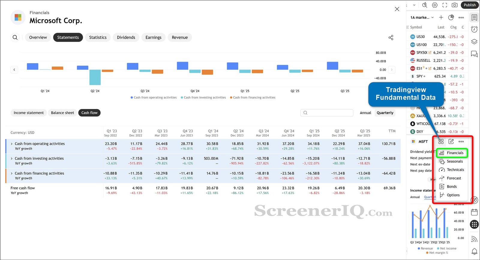Viewport: 480px width, 260px height.
Task: Choose Seasonals from the dropdown menu
Action: 451,161
